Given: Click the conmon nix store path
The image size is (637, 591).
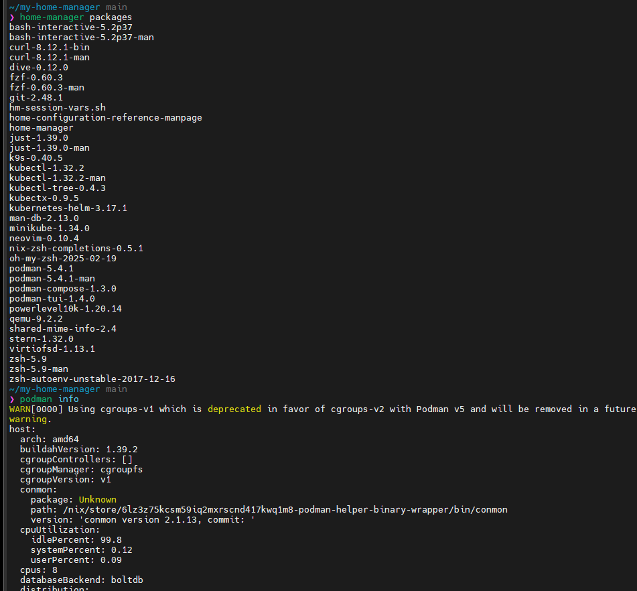Looking at the screenshot, I should (x=285, y=510).
